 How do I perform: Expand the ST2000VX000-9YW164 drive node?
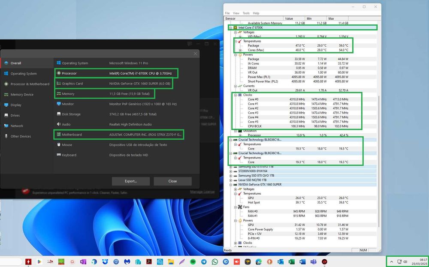click(x=231, y=171)
